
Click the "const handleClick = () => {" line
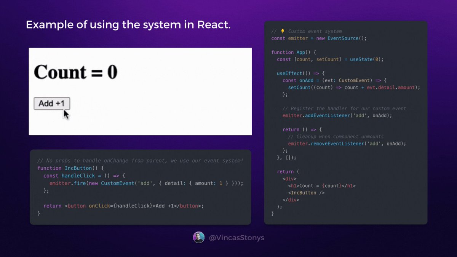(84, 176)
